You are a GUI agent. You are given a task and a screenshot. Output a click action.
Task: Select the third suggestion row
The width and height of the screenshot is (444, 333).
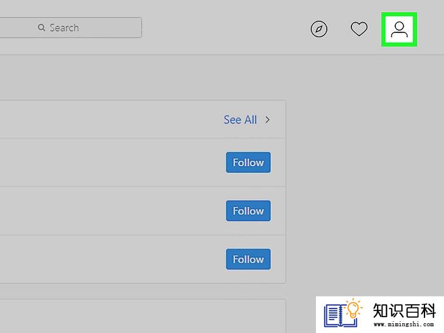point(143,259)
